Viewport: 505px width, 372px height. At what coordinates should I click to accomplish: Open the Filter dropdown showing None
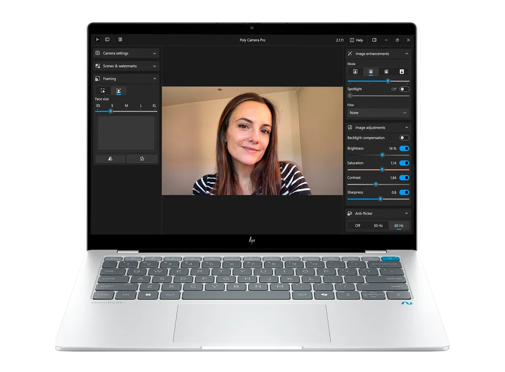pos(378,113)
